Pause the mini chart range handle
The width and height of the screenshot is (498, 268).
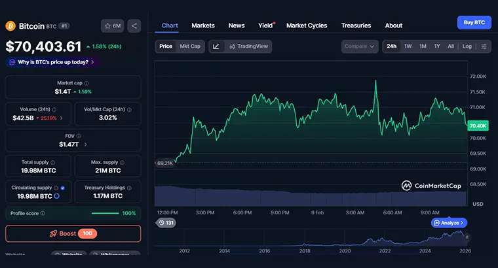(467, 237)
